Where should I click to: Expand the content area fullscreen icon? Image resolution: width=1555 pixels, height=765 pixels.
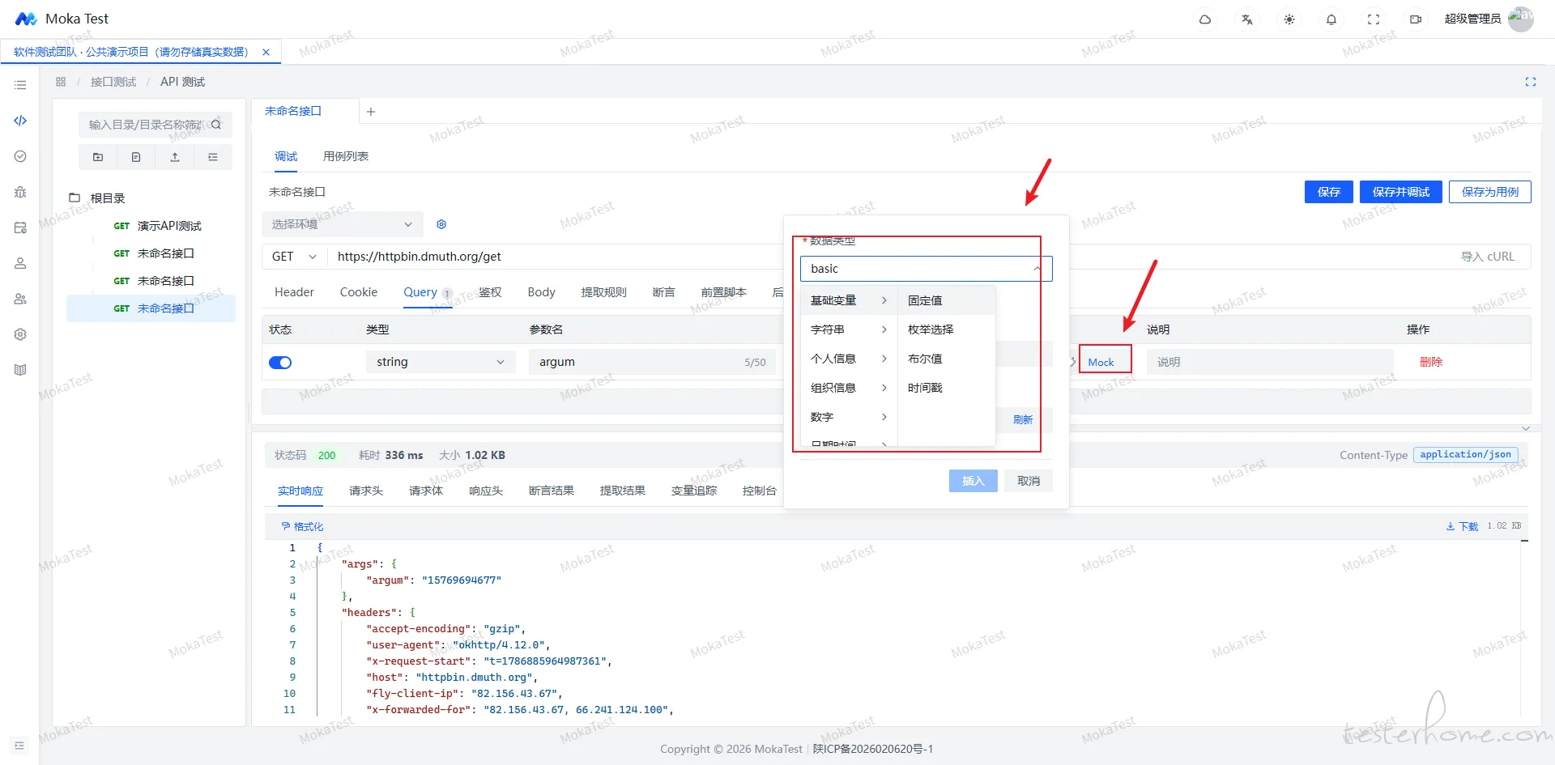(1531, 82)
